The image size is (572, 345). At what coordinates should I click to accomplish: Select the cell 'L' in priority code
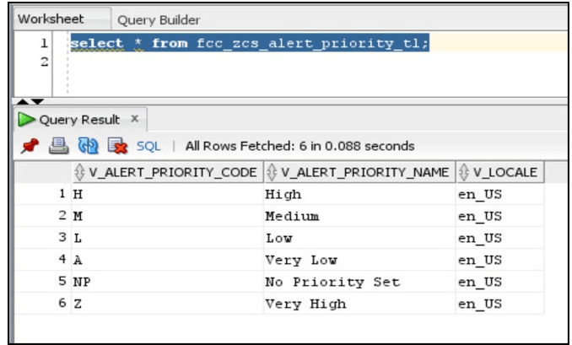(x=167, y=238)
